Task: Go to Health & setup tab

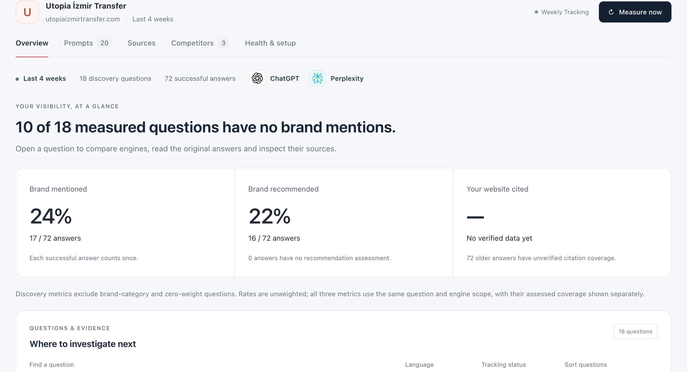Action: [x=270, y=43]
